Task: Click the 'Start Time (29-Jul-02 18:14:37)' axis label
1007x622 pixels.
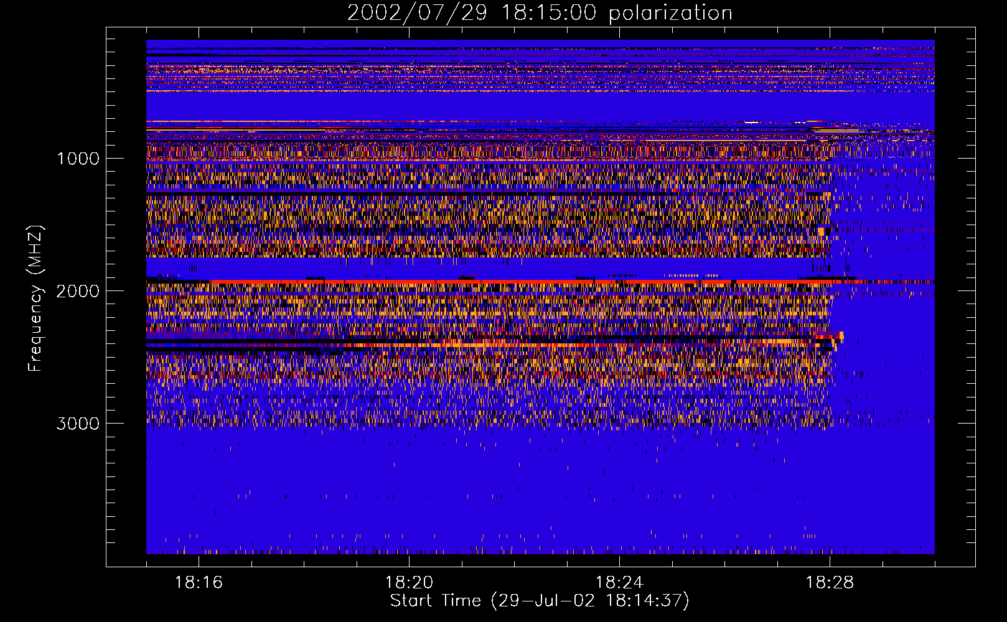Action: coord(540,601)
